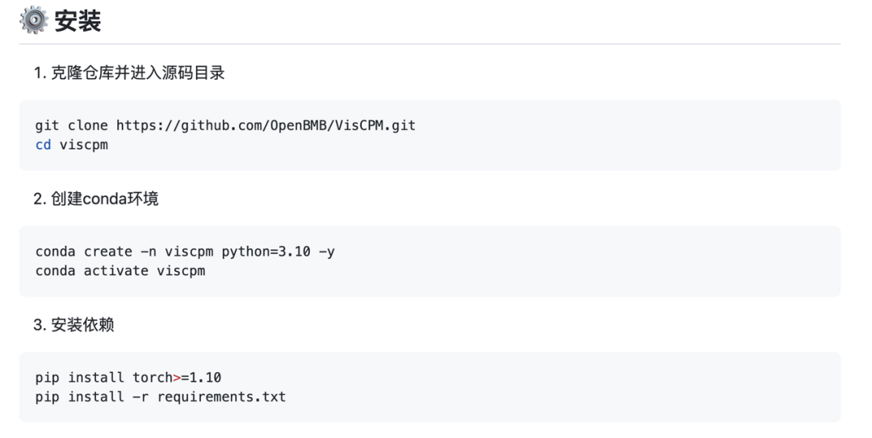The image size is (872, 438).
Task: Click the gear icon beside 安装 heading
Action: [33, 20]
